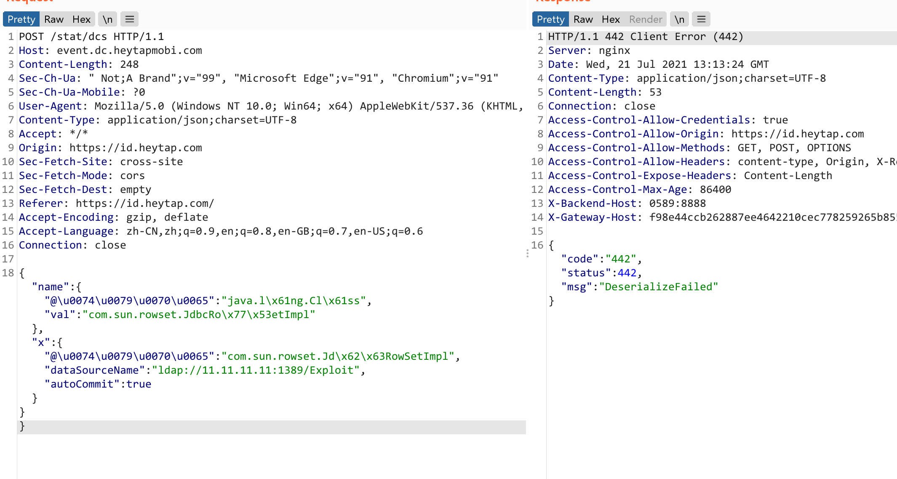
Task: Click the last closing brace in request
Action: [x=22, y=426]
